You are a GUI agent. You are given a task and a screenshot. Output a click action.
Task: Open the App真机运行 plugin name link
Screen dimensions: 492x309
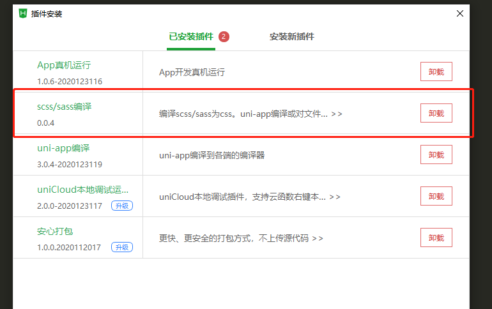[x=64, y=65]
